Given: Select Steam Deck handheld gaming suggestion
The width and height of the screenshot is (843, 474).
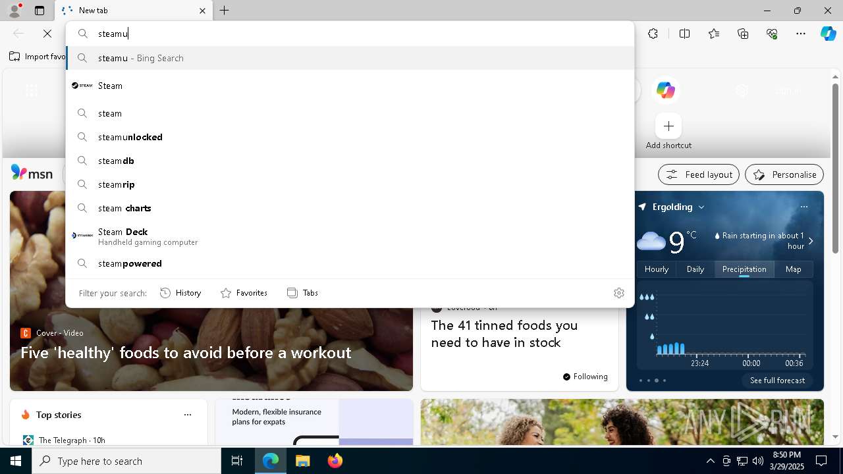Looking at the screenshot, I should [x=350, y=236].
